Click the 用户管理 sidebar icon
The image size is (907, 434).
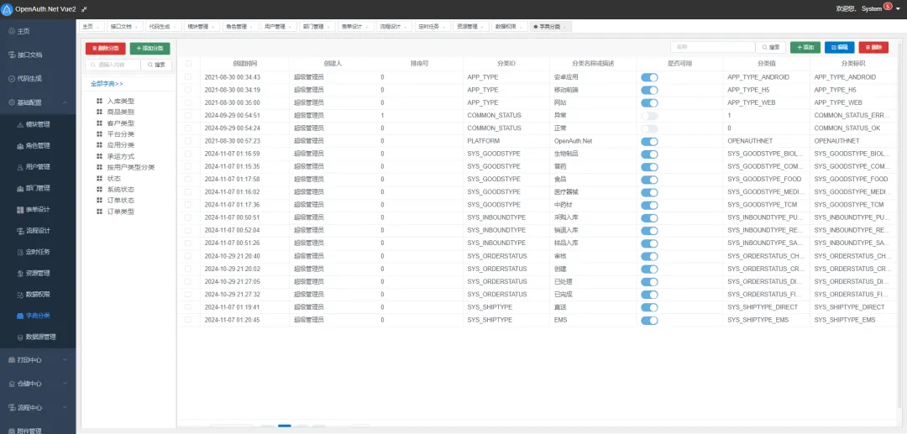(20, 167)
